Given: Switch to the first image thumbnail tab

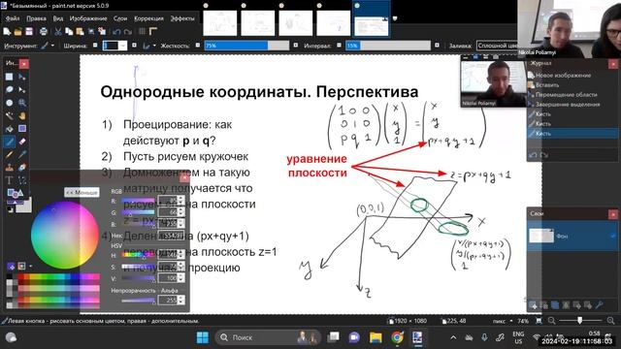Looking at the screenshot, I should click(220, 23).
